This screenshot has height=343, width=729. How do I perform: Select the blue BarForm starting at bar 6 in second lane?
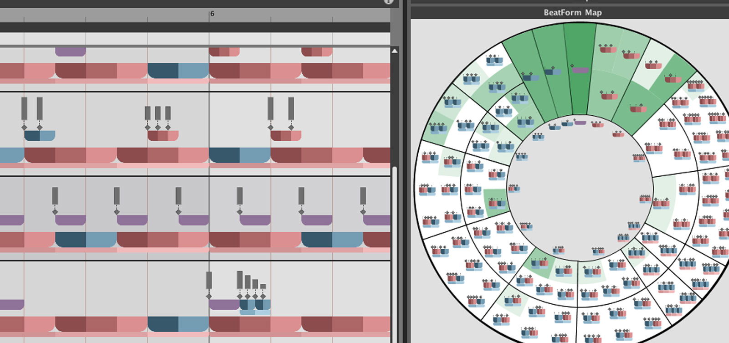coord(240,155)
